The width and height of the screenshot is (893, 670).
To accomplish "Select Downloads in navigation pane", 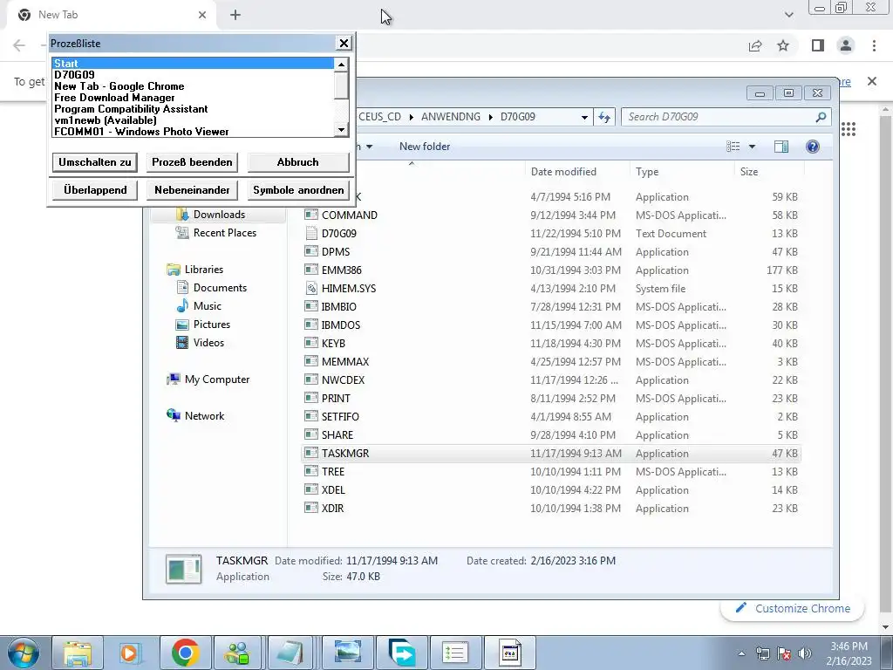I will [219, 215].
